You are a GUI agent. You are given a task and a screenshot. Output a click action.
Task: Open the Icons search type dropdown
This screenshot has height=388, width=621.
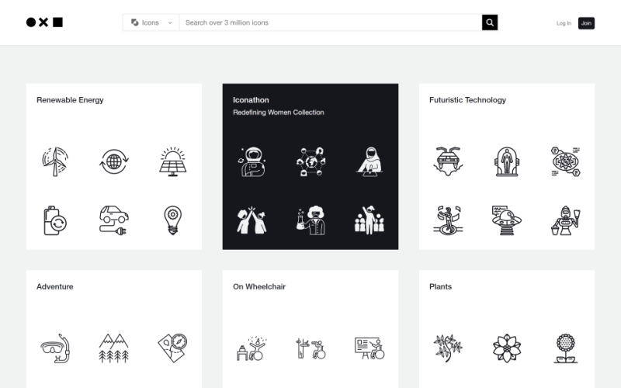point(151,23)
